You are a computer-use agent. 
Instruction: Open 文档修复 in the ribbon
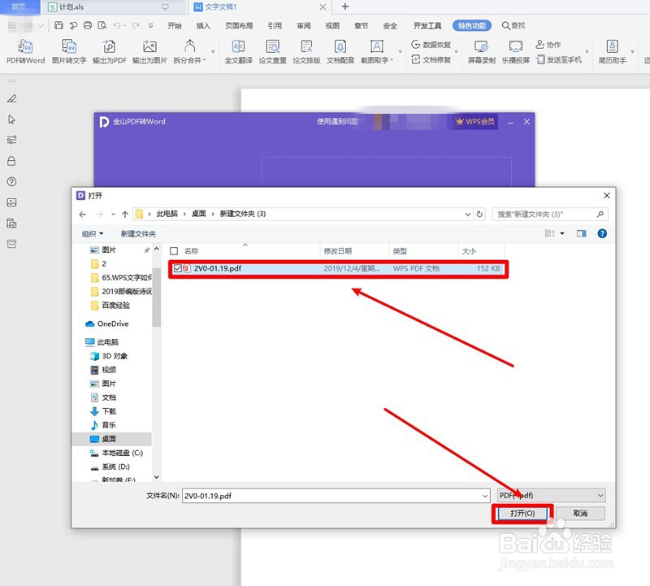pyautogui.click(x=431, y=59)
